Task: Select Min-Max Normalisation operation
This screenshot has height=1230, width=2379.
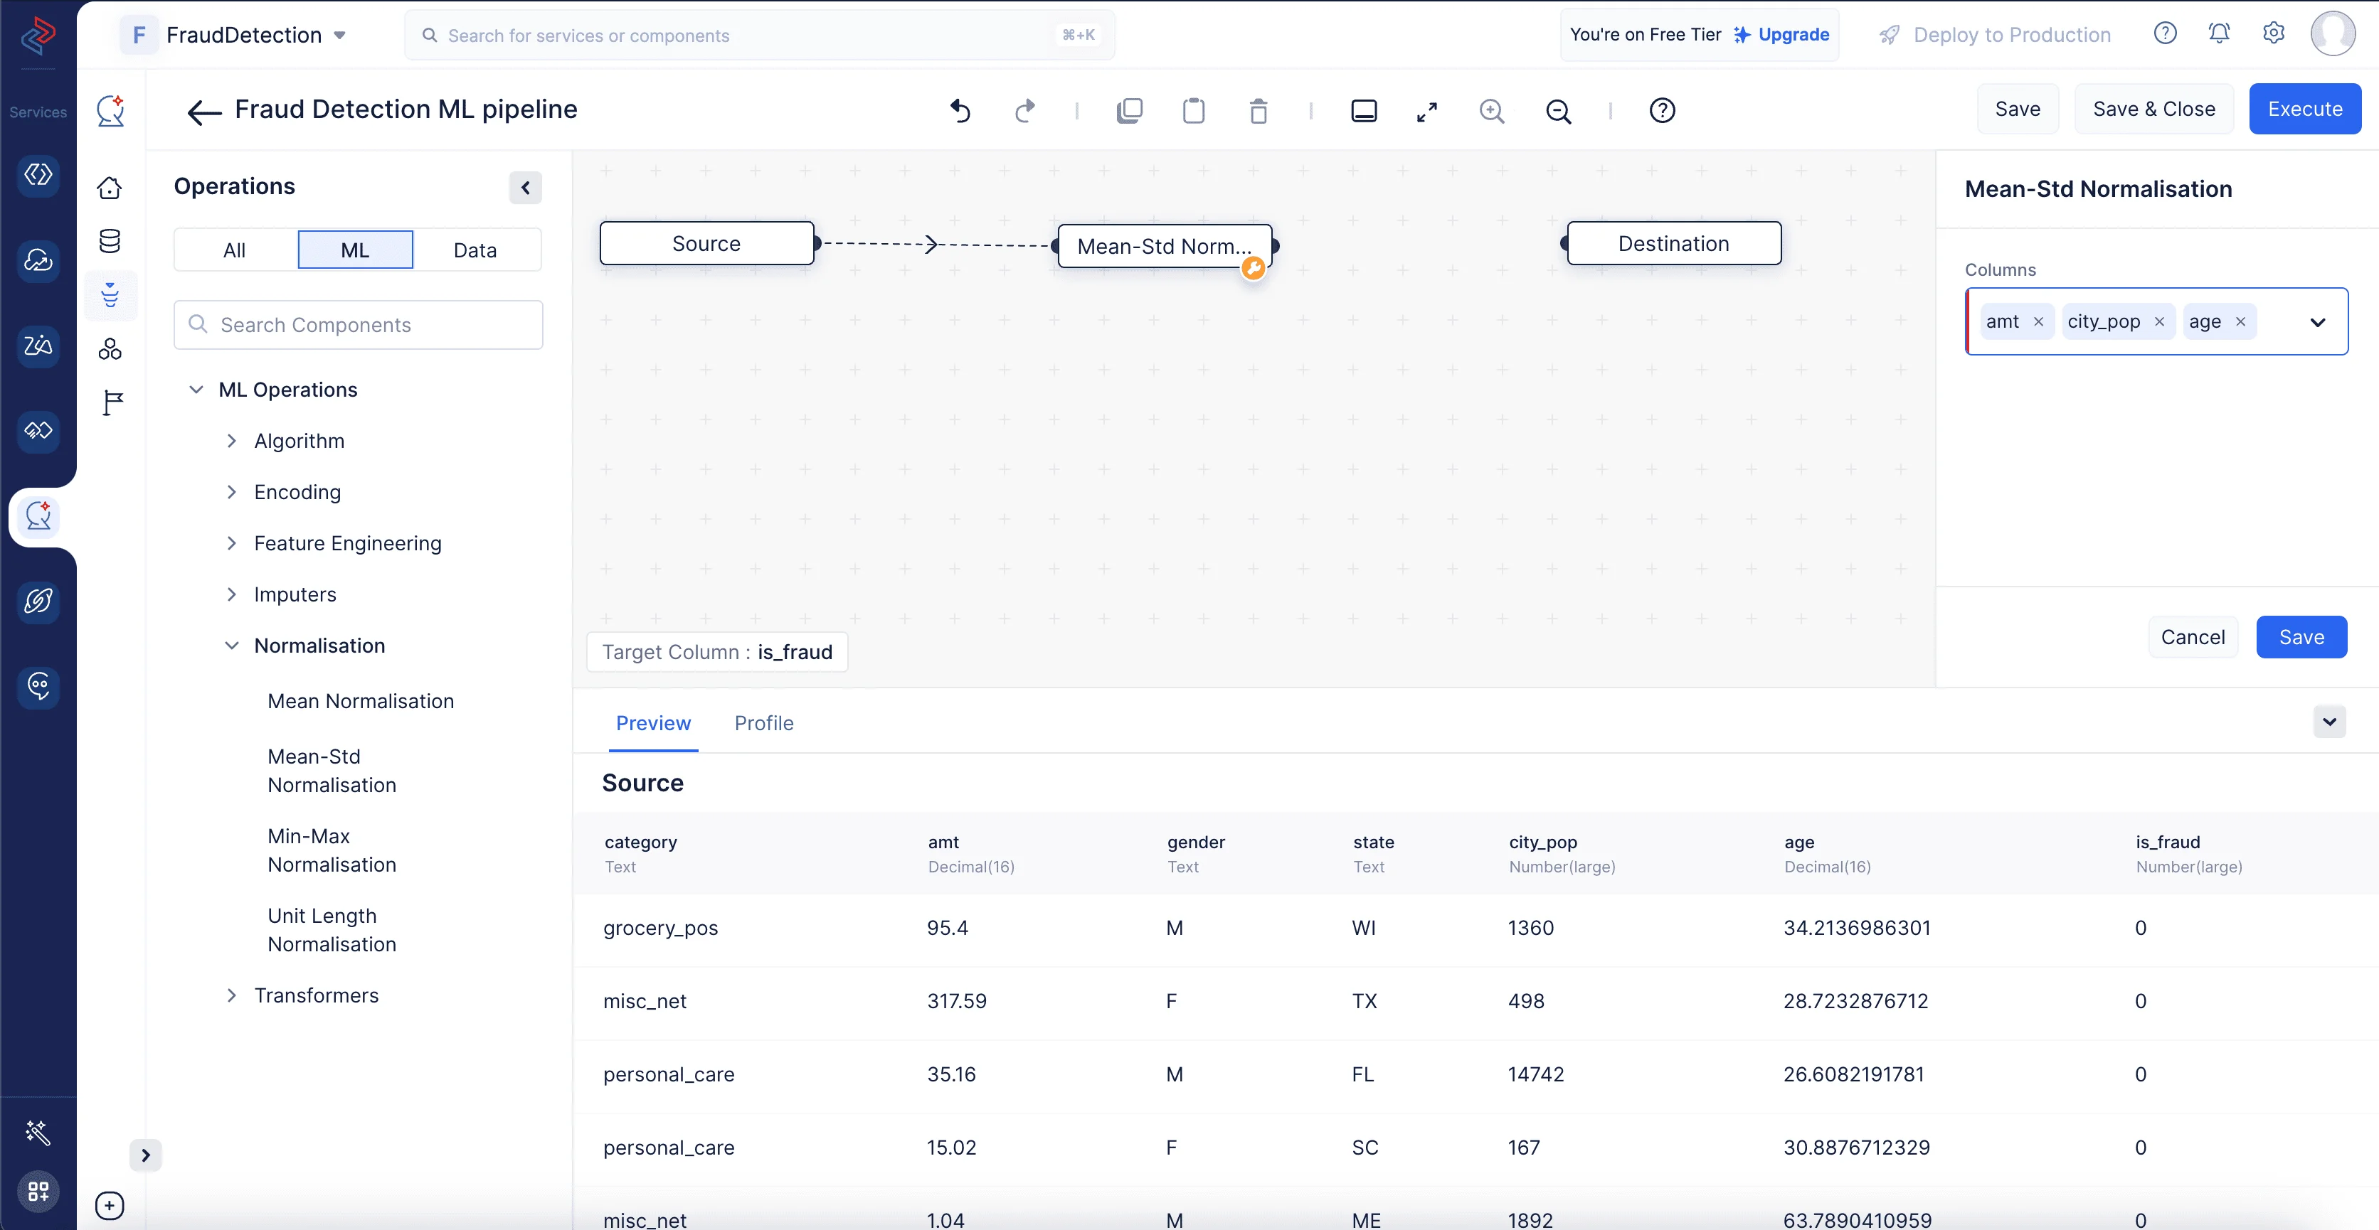Action: point(332,850)
